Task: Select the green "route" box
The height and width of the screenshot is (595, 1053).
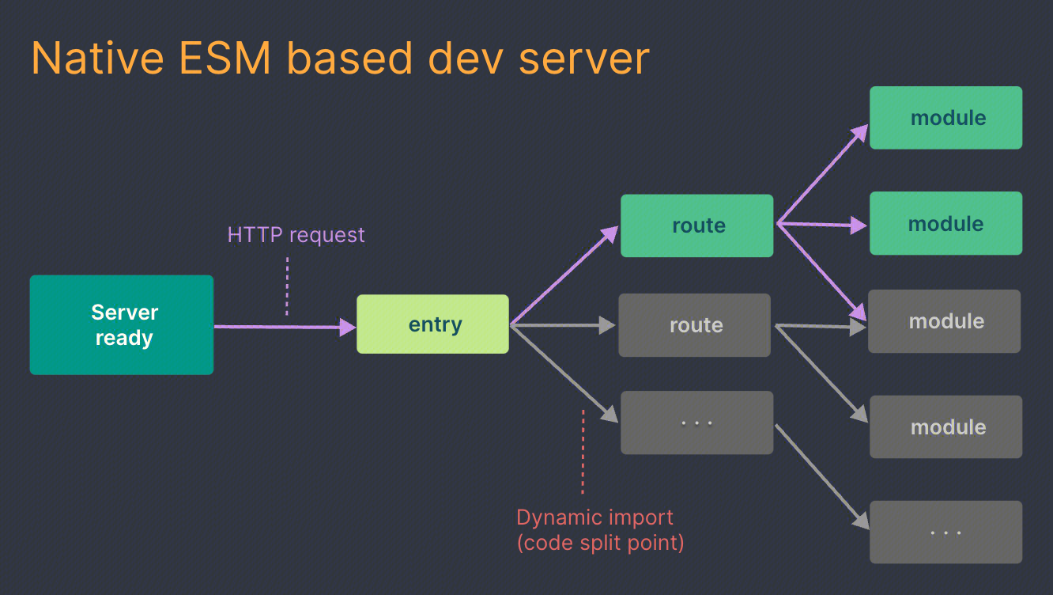Action: tap(696, 225)
